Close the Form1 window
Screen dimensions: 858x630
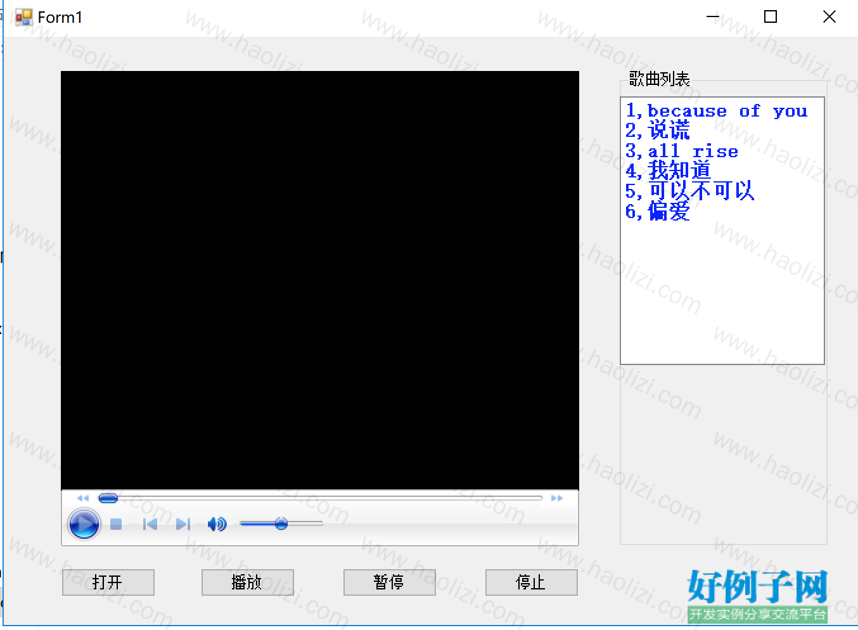829,17
